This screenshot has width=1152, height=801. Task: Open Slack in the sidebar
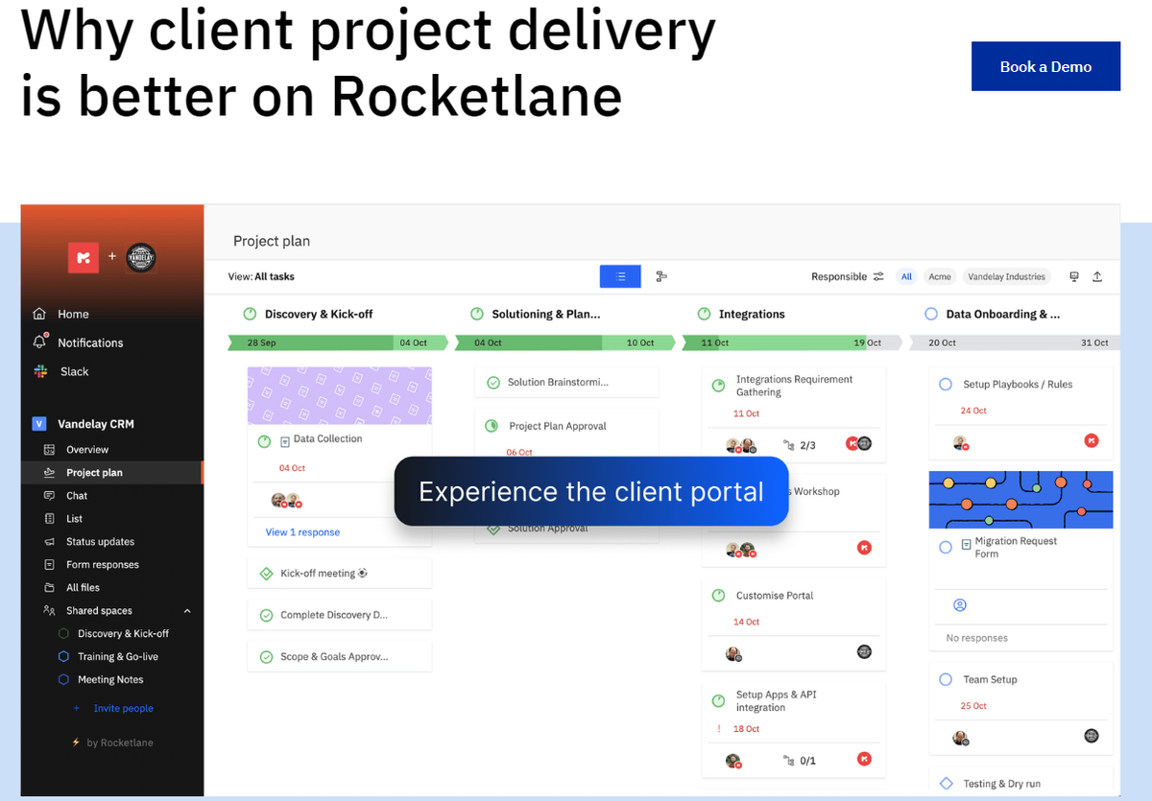[75, 371]
